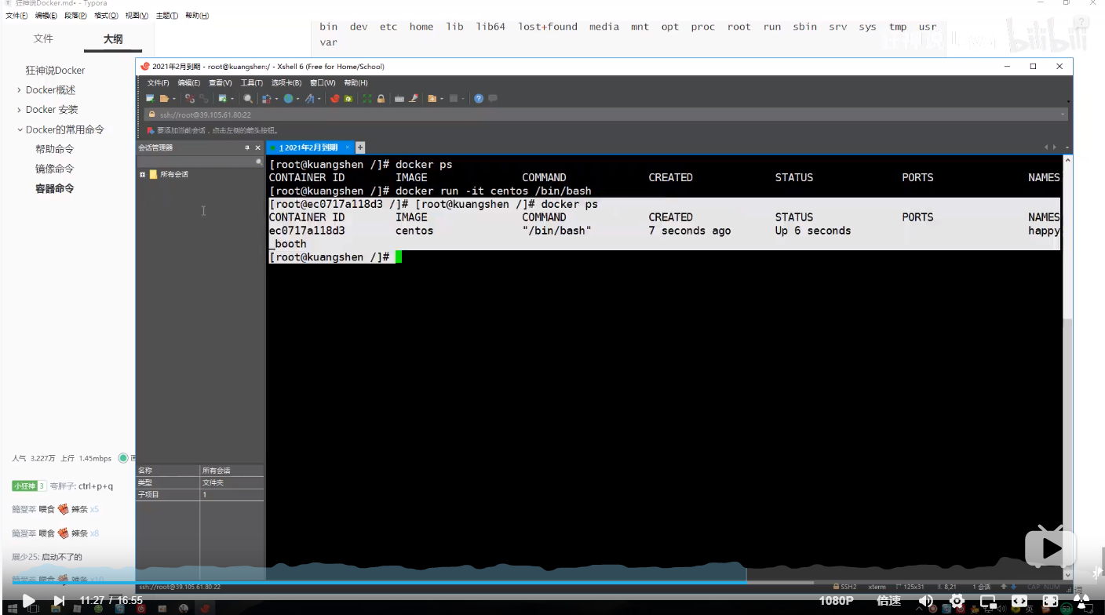Viewport: 1105px width, 615px height.
Task: Skip to next video
Action: [x=59, y=601]
